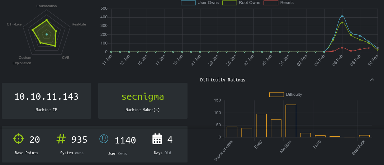Click the User Owns peak point on 06 Feb
Viewport: 384px width, 165px height.
342,16
